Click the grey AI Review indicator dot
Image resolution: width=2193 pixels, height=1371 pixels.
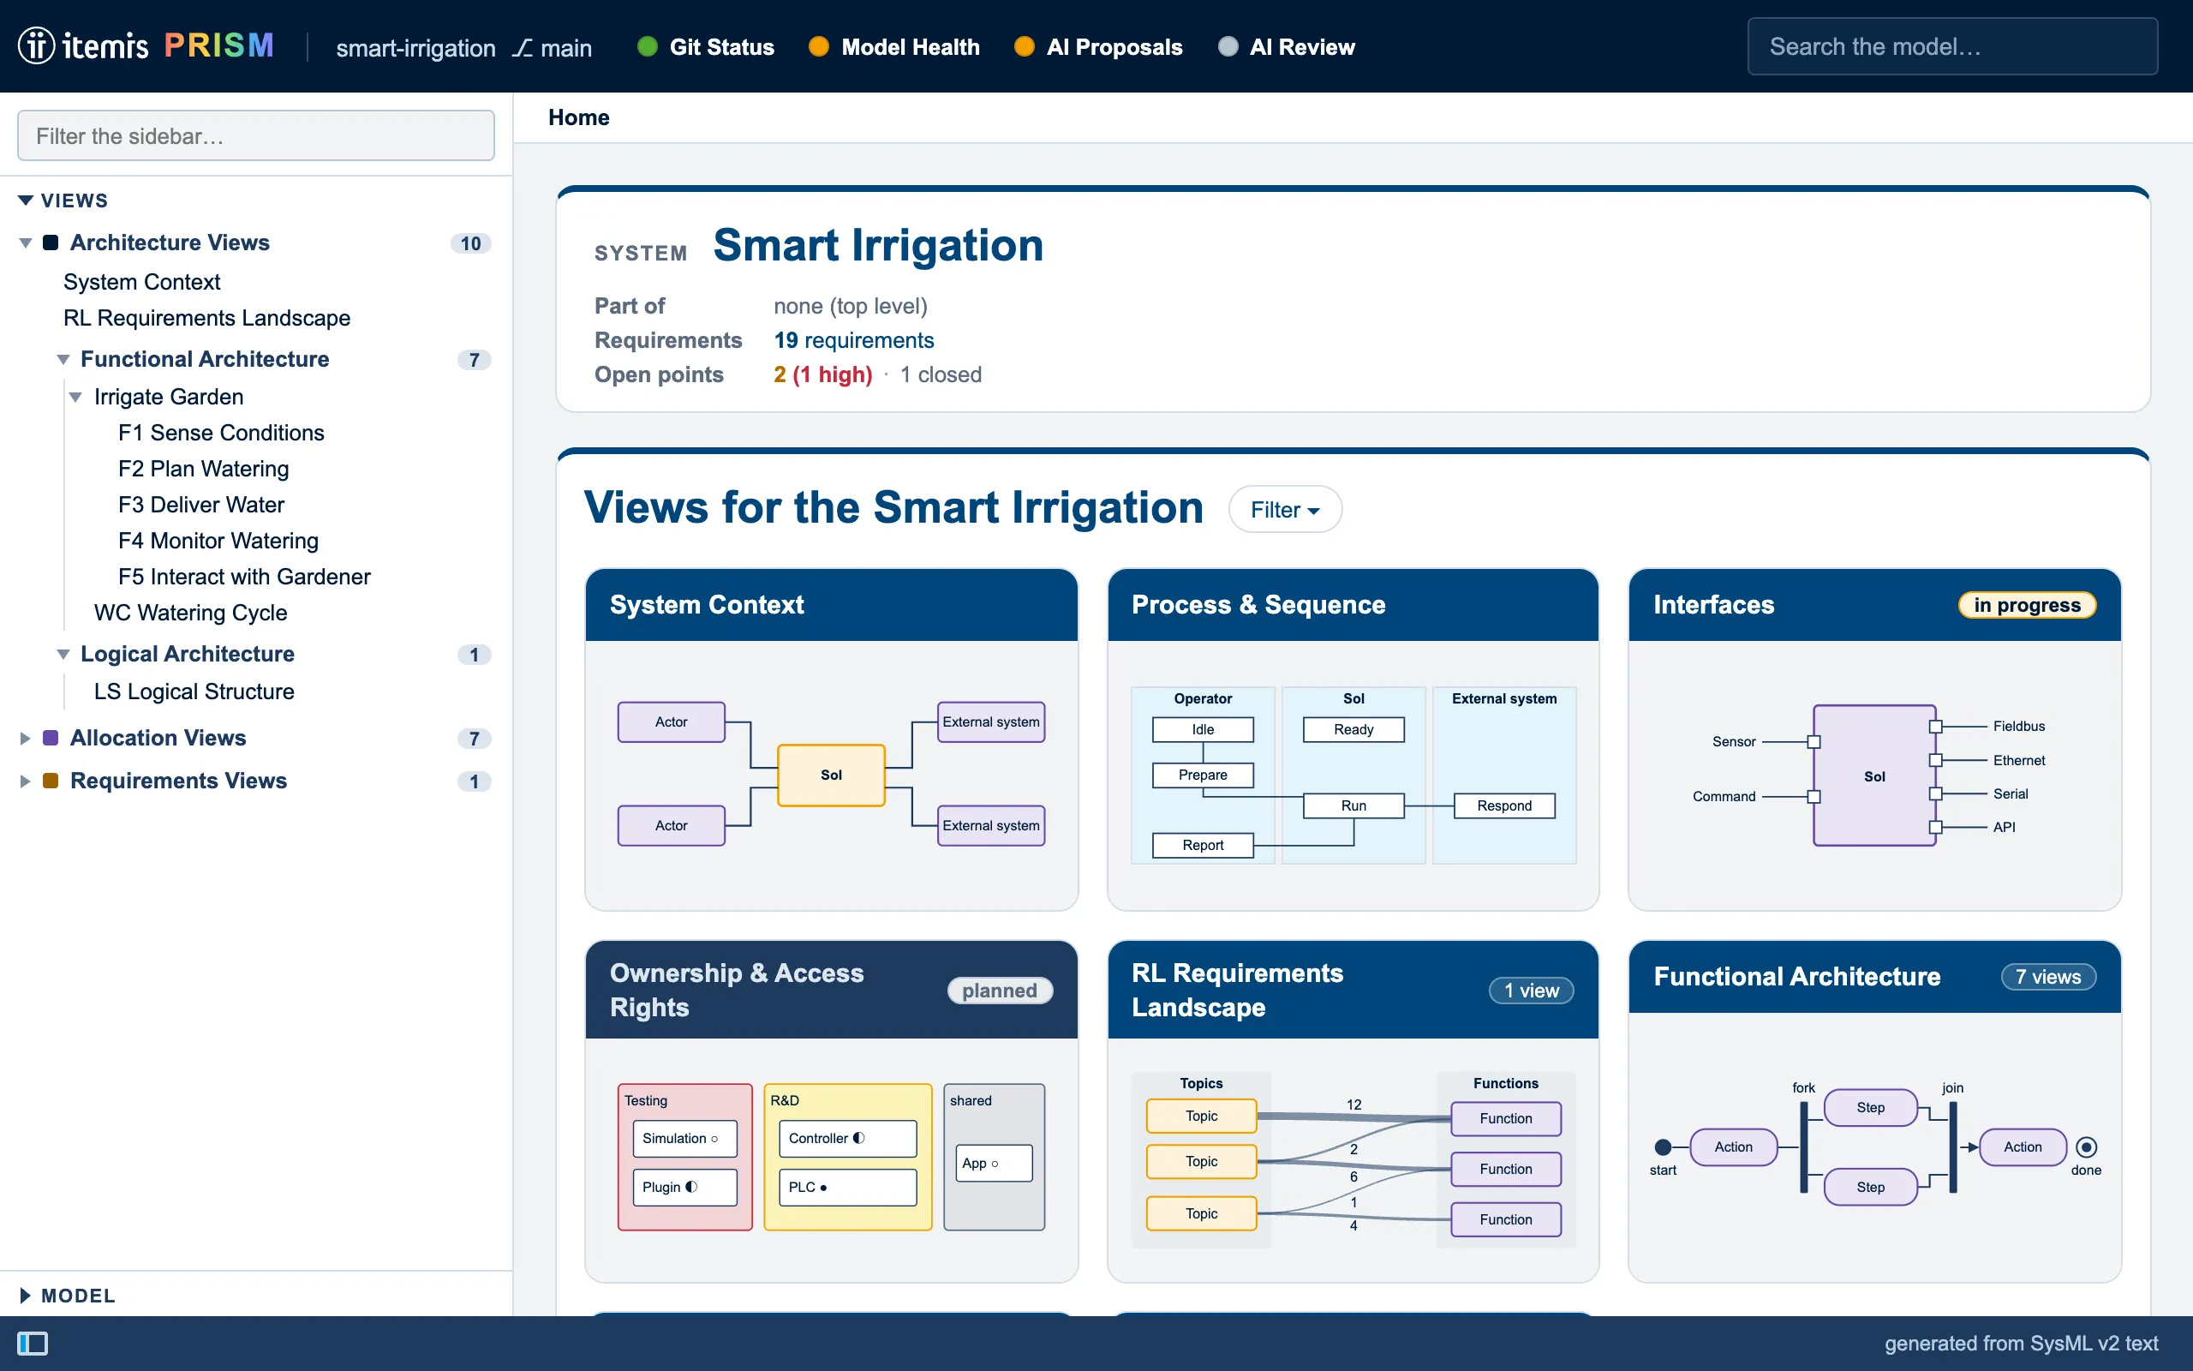(x=1228, y=46)
